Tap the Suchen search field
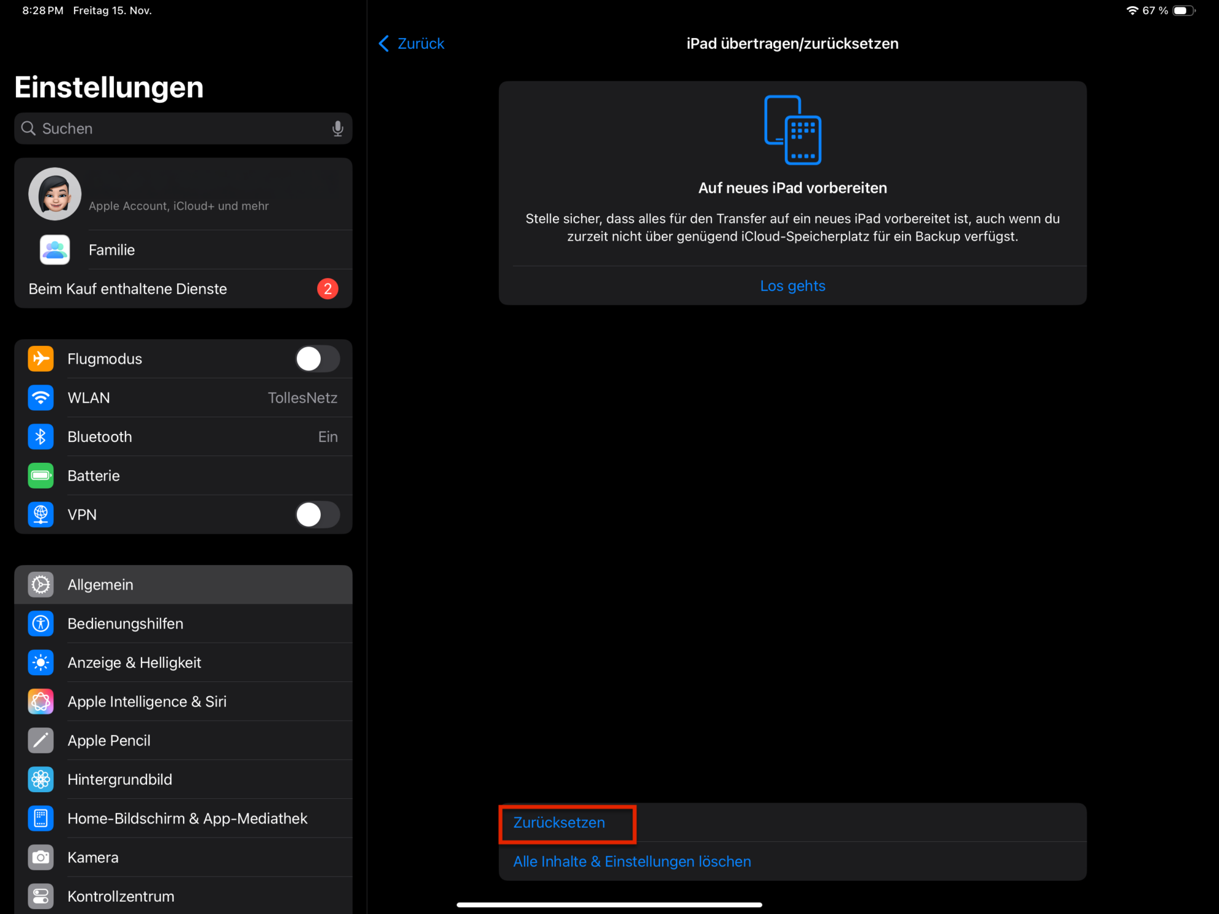1219x914 pixels. [x=183, y=129]
